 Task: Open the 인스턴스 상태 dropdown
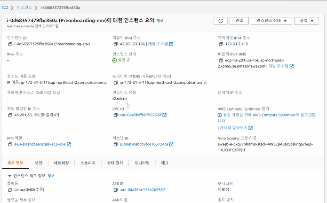[x=271, y=21]
